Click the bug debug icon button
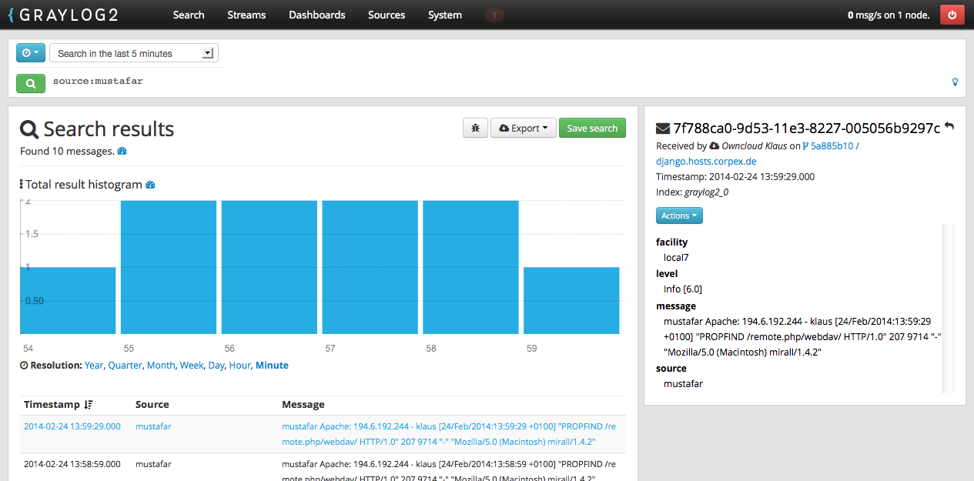The height and width of the screenshot is (481, 974). pos(475,129)
